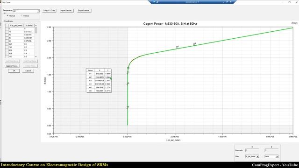This screenshot has height=168, width=299.
Task: Click the H (A_per_meter) x-axis label
Action: click(x=173, y=140)
